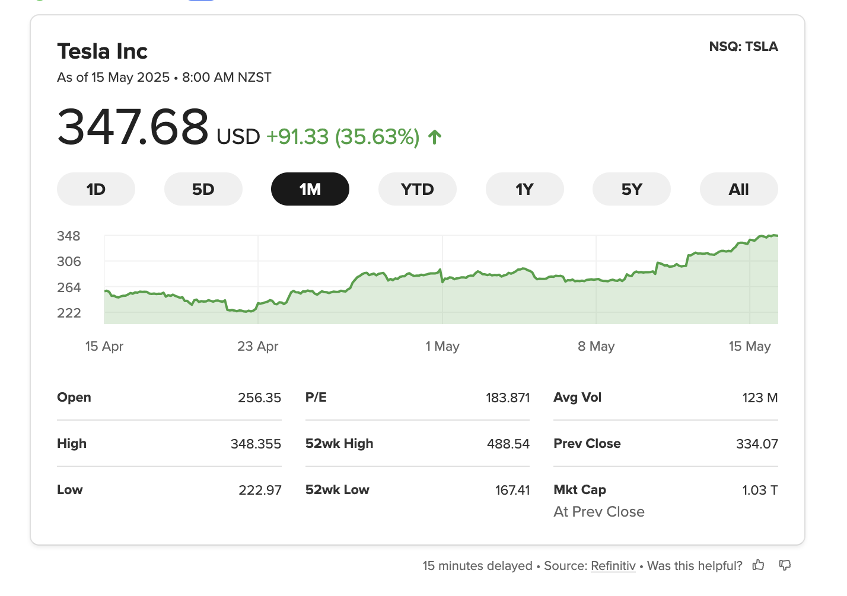
Task: Click the Mkt Cap value 1.03 T
Action: click(x=760, y=490)
